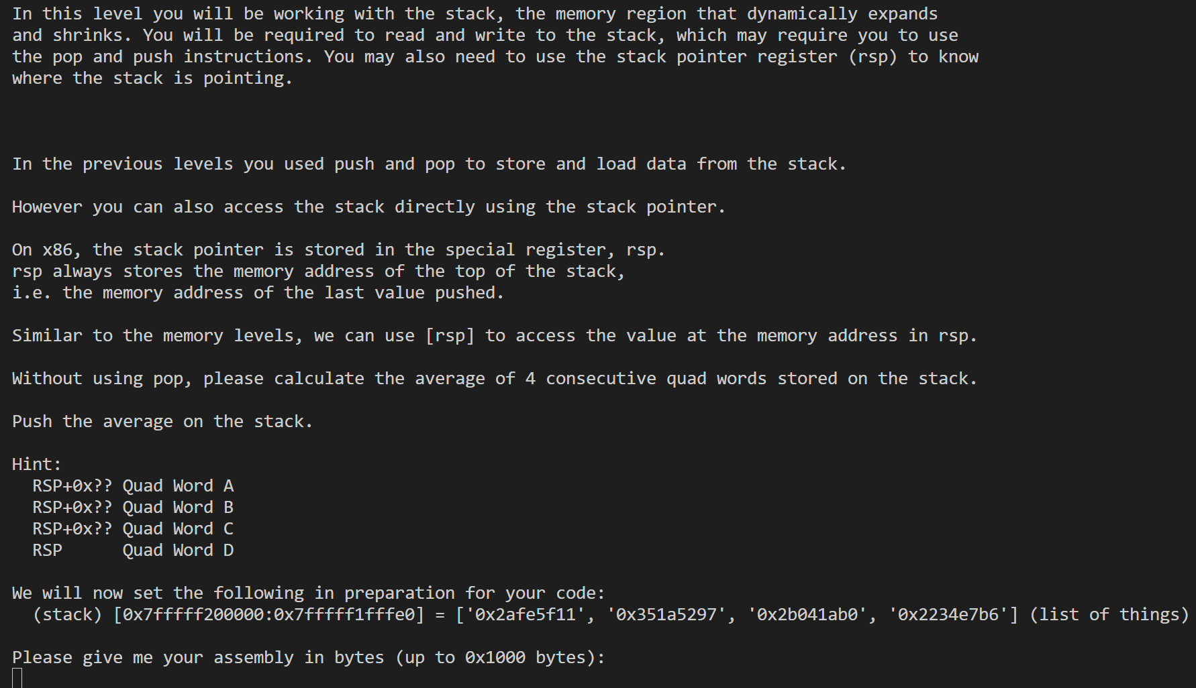Click the stack value '0x351a5297'
1196x688 pixels.
pyautogui.click(x=666, y=615)
